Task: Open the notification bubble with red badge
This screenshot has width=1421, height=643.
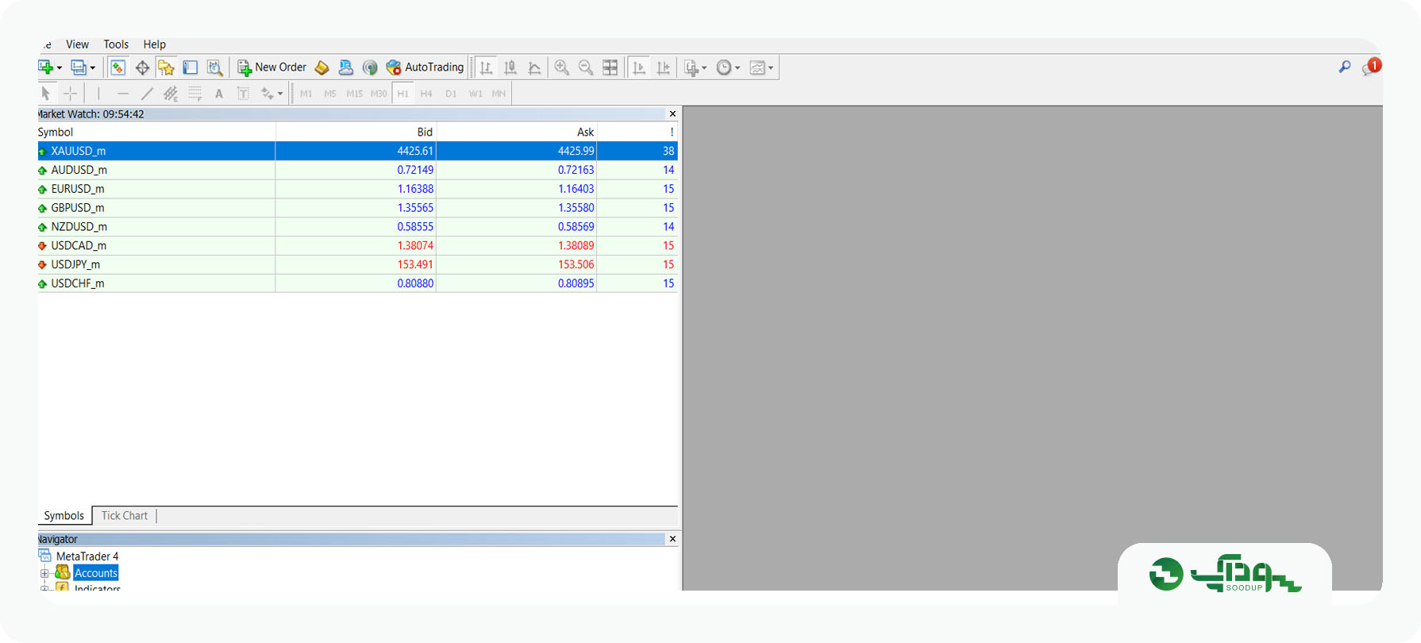Action: (x=1371, y=67)
